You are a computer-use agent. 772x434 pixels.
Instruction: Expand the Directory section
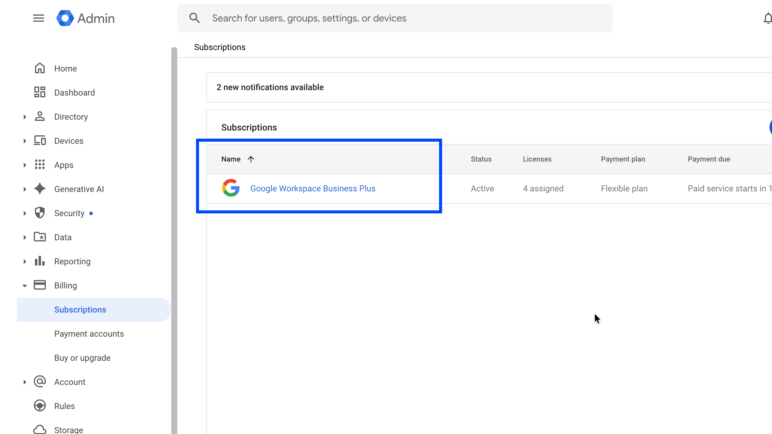click(25, 117)
